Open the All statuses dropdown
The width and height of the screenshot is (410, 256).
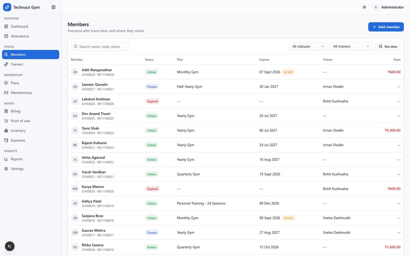point(308,46)
